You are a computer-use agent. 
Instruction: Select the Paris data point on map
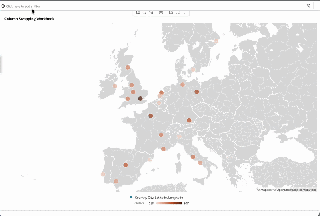pyautogui.click(x=151, y=116)
